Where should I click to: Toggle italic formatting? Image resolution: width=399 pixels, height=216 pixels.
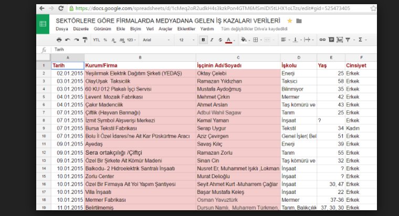click(212, 40)
